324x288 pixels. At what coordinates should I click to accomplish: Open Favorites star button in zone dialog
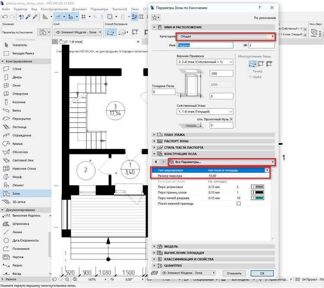click(156, 18)
